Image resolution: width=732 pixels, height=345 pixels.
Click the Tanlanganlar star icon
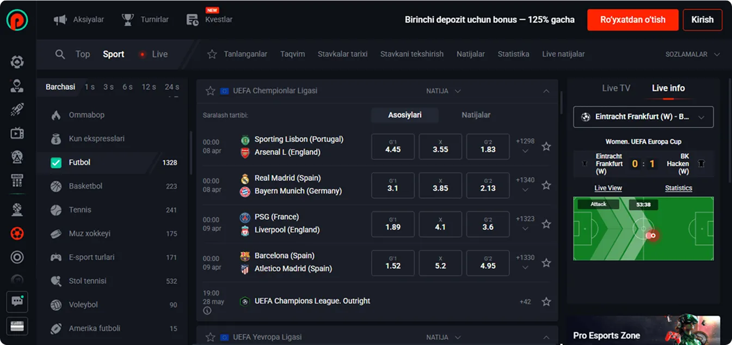pyautogui.click(x=212, y=54)
